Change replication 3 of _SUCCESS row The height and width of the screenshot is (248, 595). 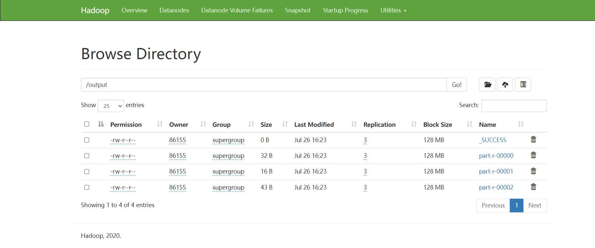[x=365, y=140]
